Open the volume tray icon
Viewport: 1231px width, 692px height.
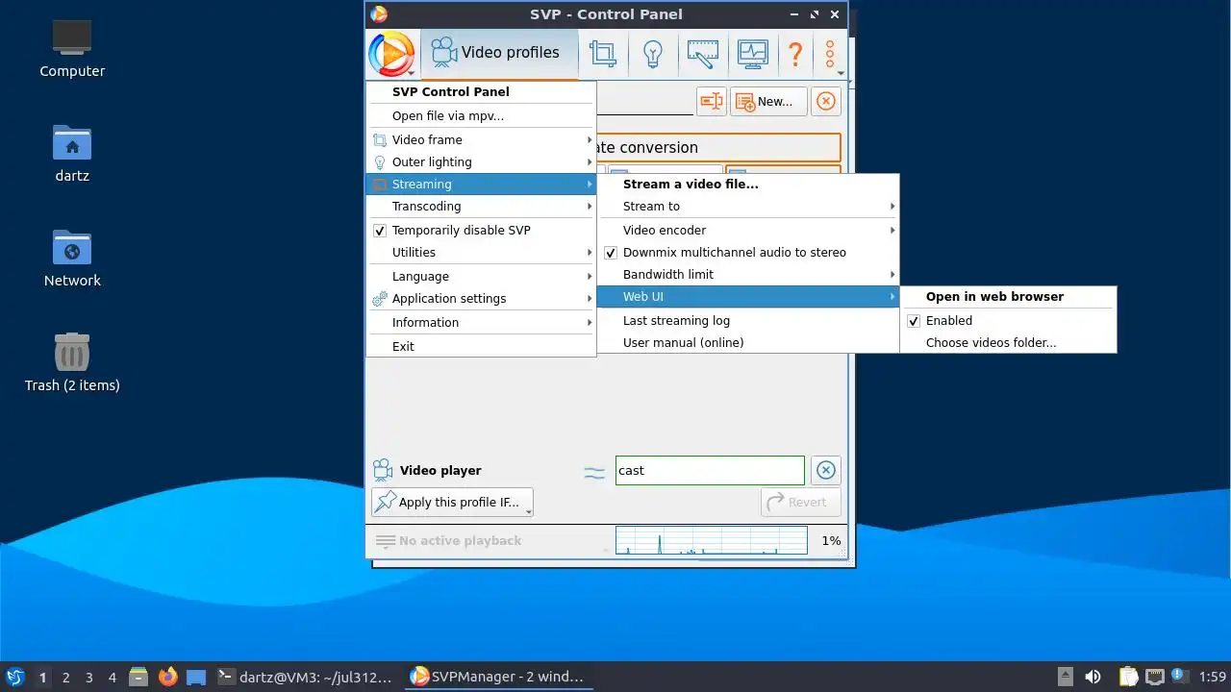(1093, 677)
